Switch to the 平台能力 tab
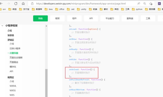 point(110,18)
